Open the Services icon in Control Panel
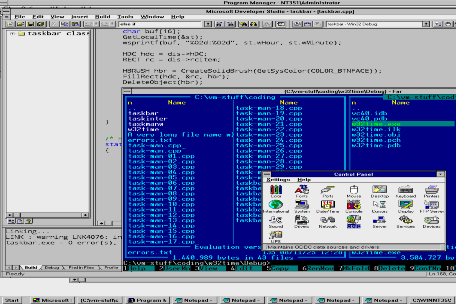Viewport: 456px width, 304px height. (x=406, y=222)
